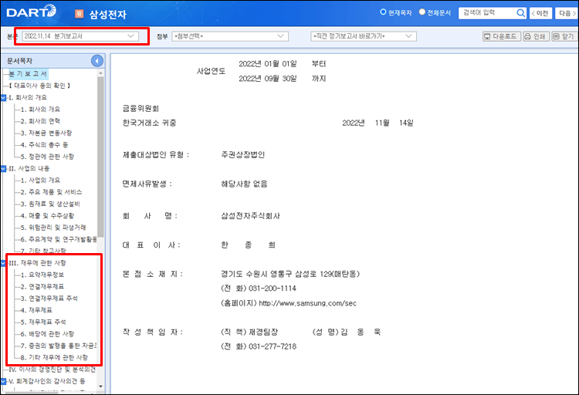Click the DART logo

[32, 12]
